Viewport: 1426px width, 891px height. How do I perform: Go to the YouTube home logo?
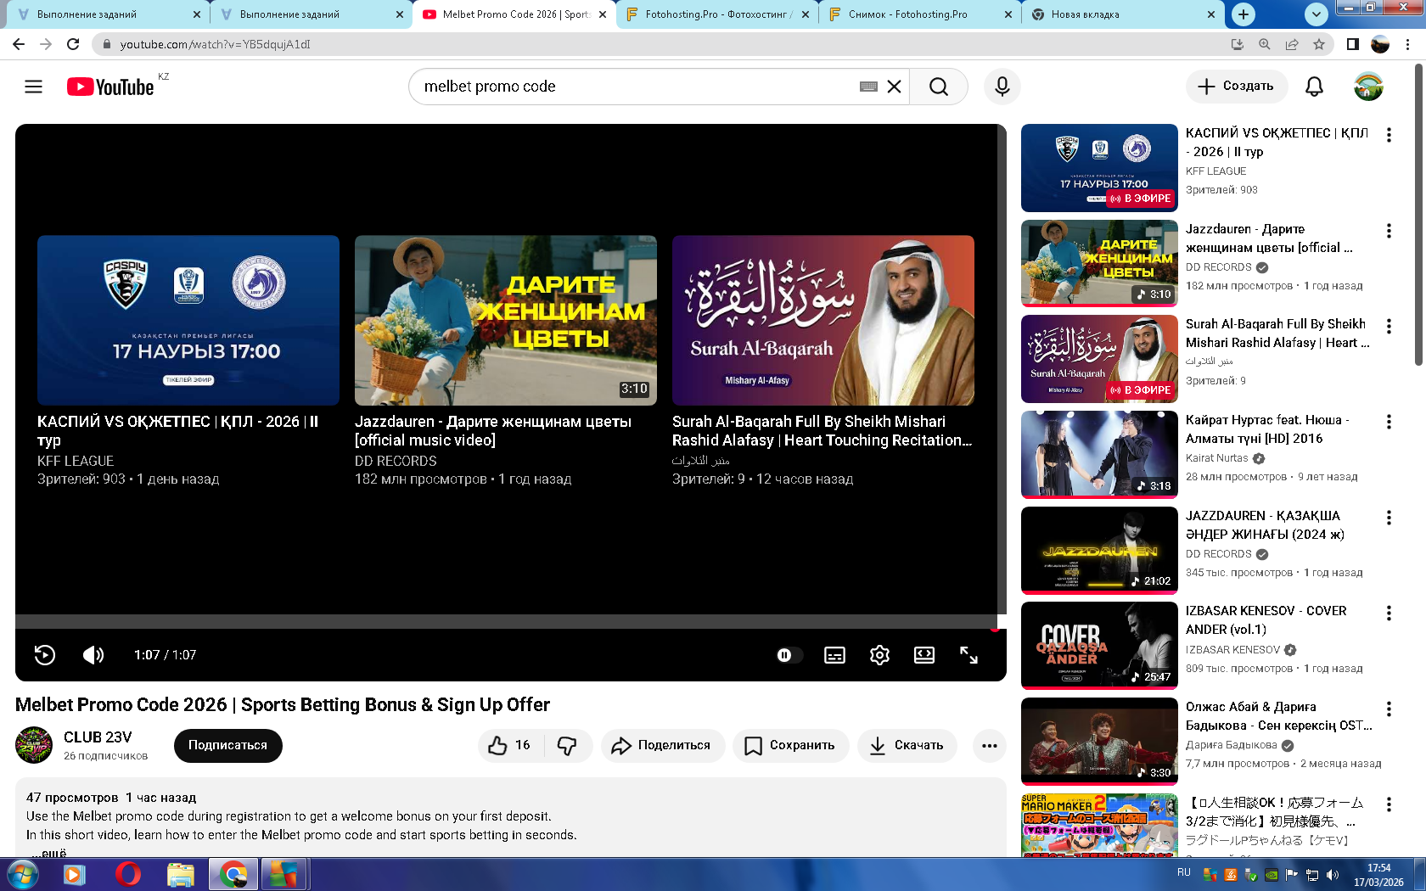tap(110, 87)
